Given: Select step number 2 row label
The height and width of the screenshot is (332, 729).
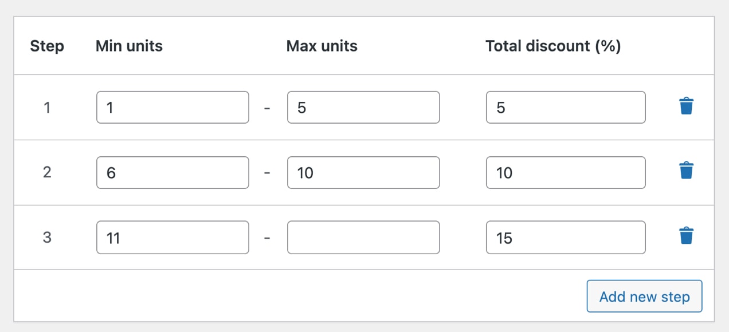Looking at the screenshot, I should (x=47, y=172).
